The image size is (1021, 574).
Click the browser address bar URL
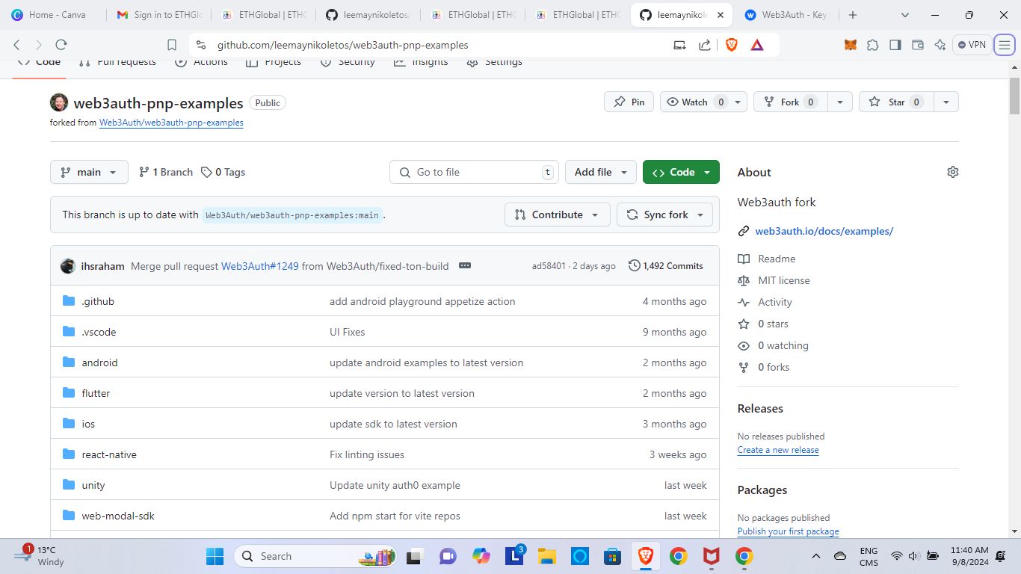343,45
